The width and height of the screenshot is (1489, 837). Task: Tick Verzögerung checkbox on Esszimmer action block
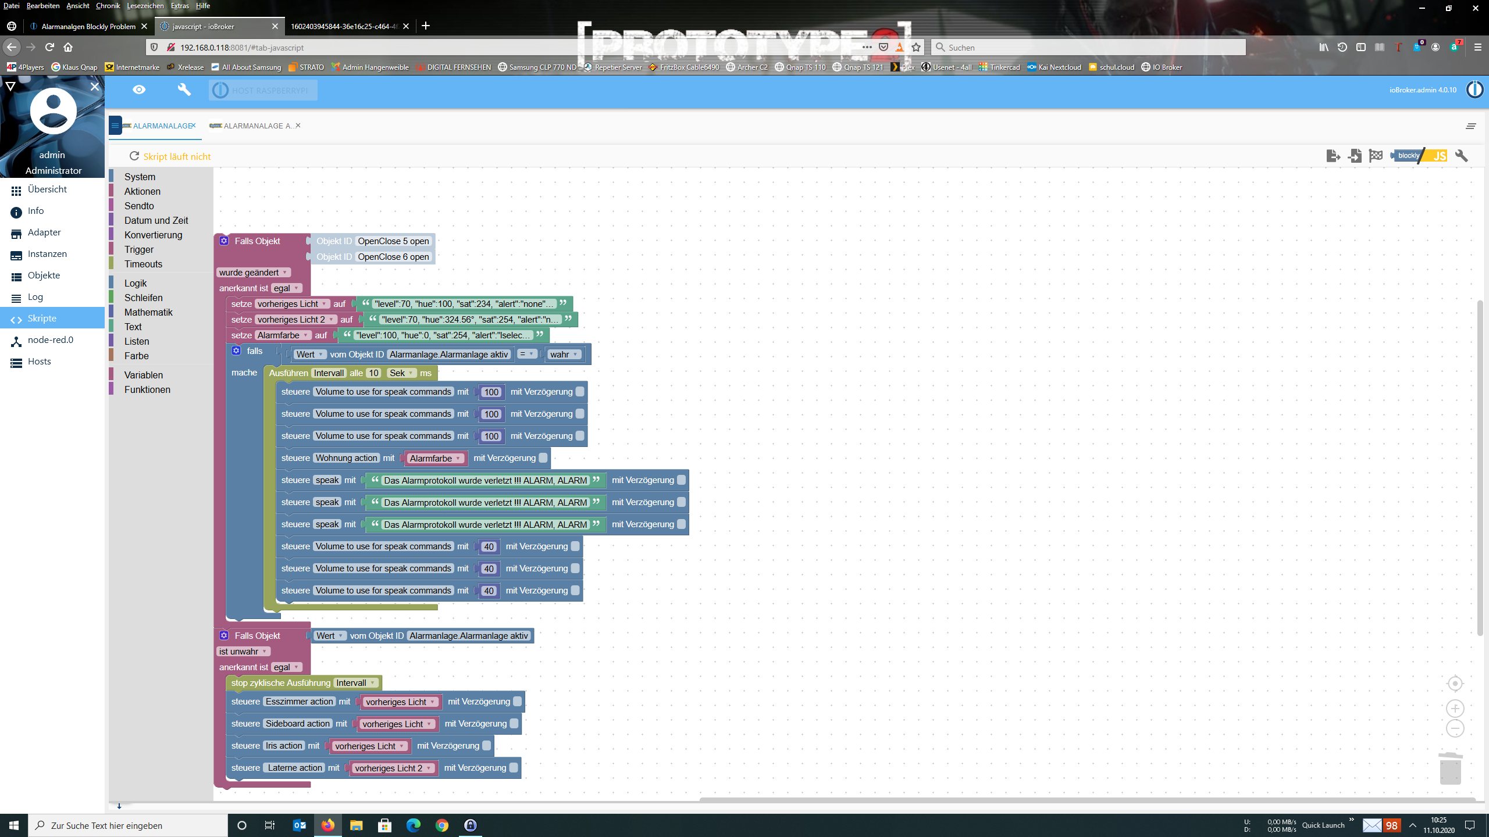pos(517,702)
